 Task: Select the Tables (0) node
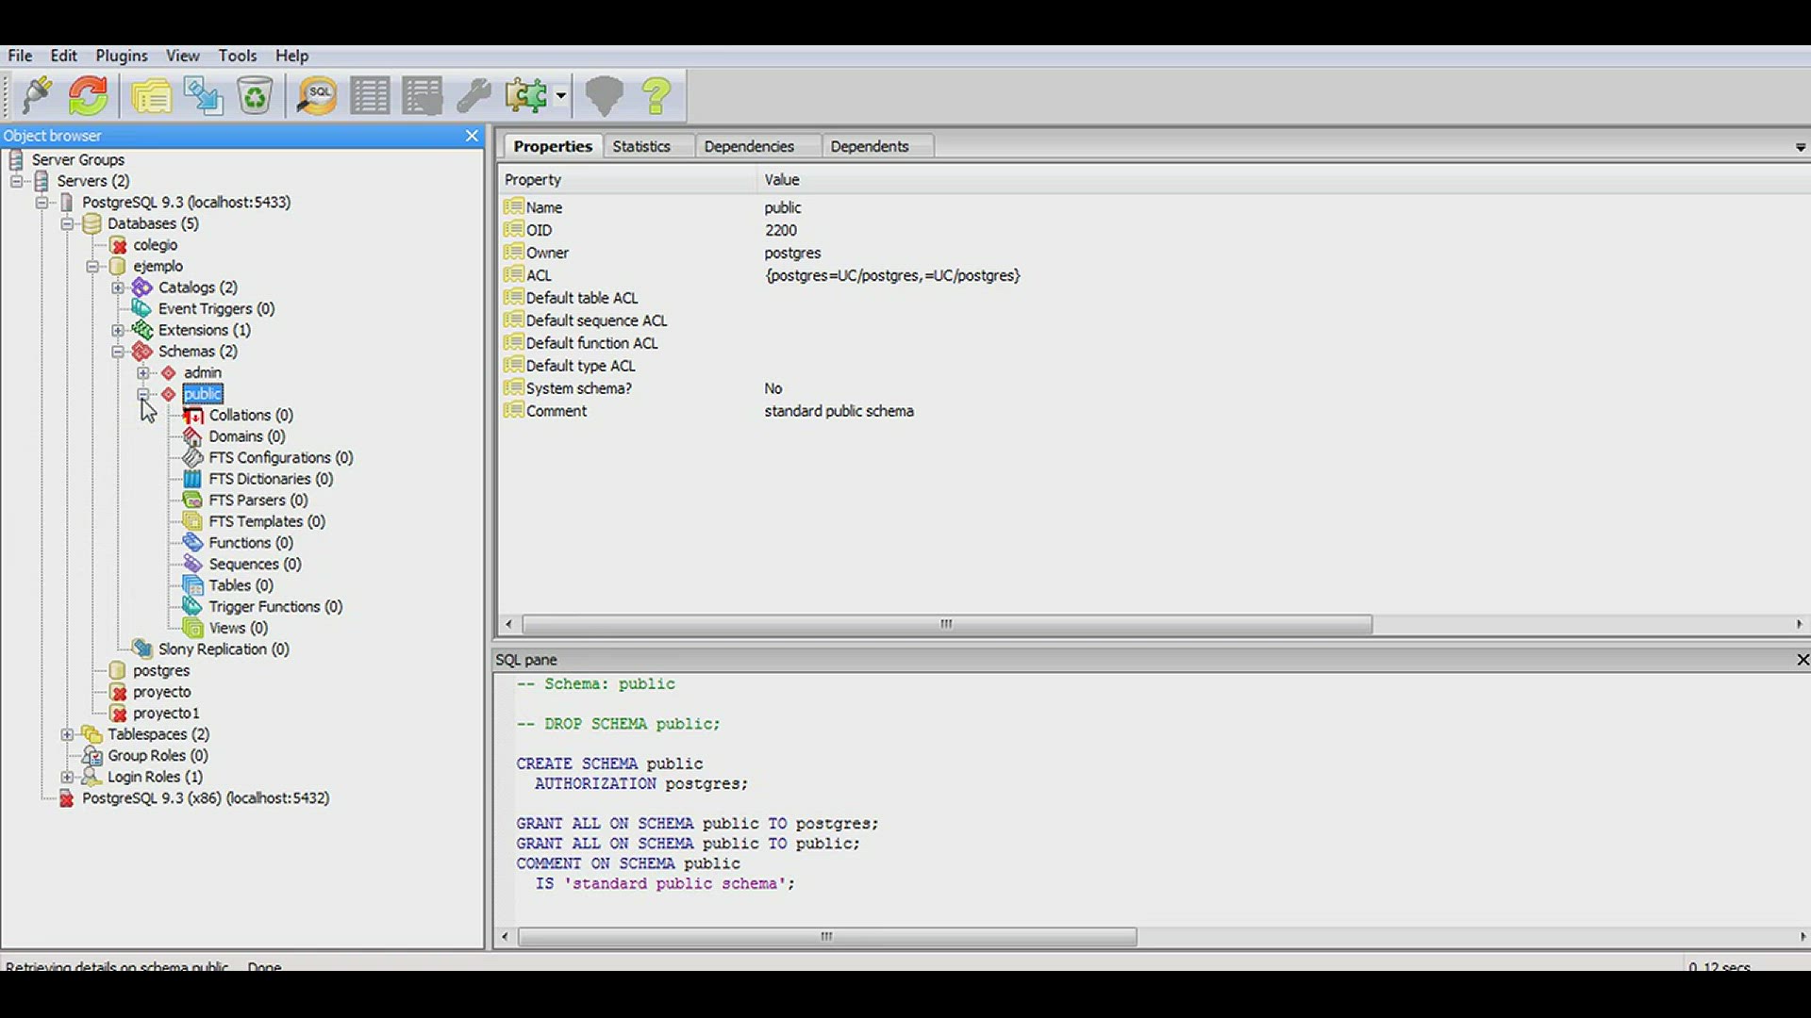pos(241,585)
